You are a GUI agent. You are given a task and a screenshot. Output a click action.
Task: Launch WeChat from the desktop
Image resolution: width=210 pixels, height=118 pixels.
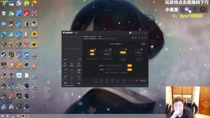coord(11,14)
